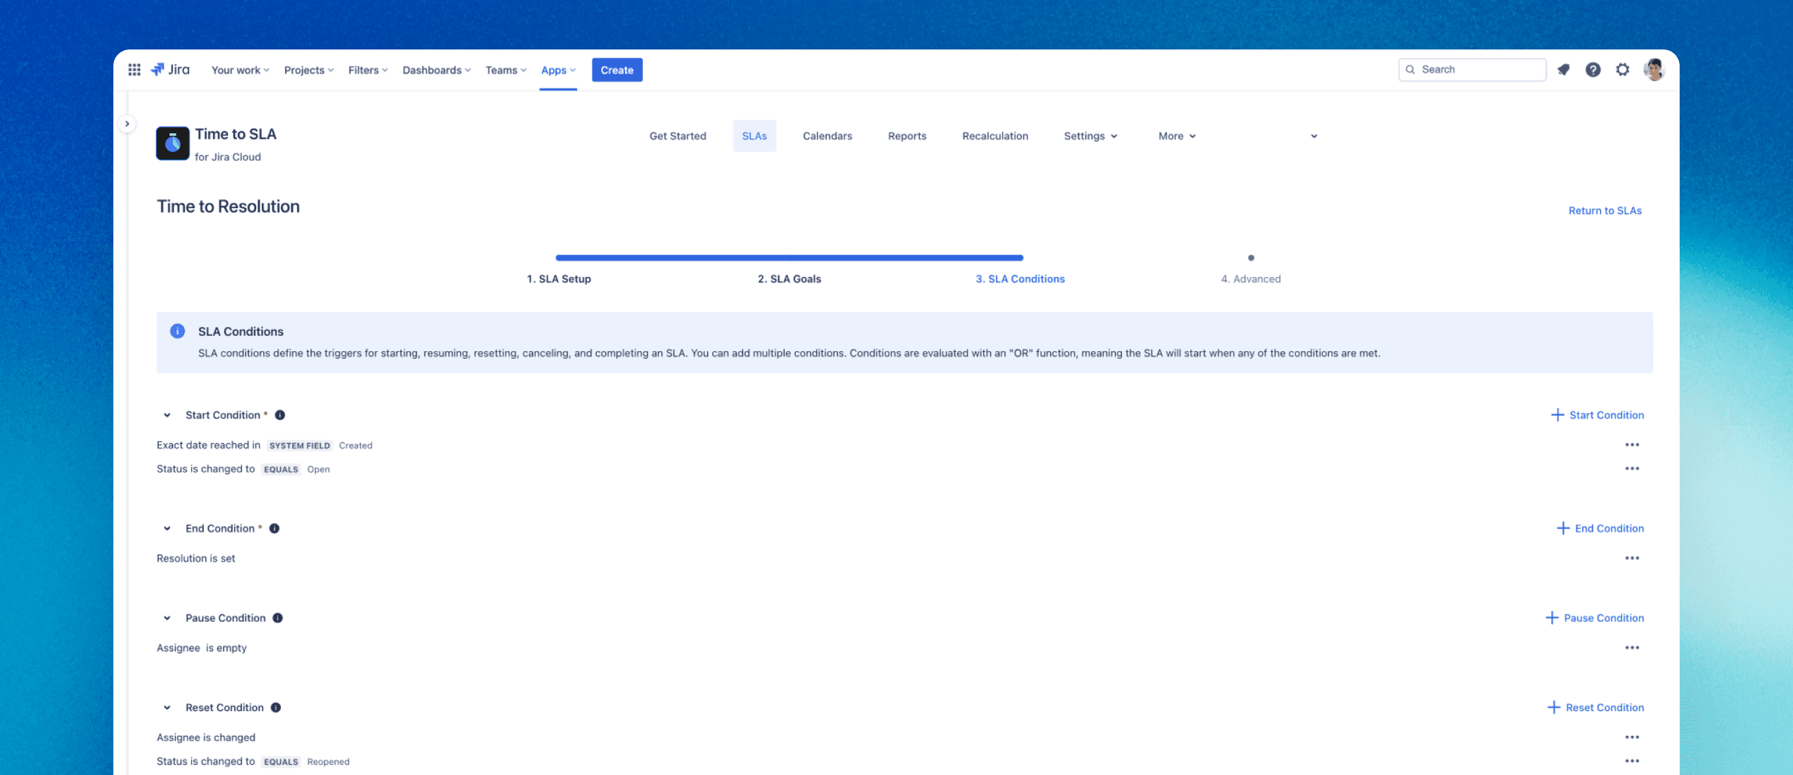Click the Return to SLAs link
Viewport: 1793px width, 775px height.
[1604, 210]
